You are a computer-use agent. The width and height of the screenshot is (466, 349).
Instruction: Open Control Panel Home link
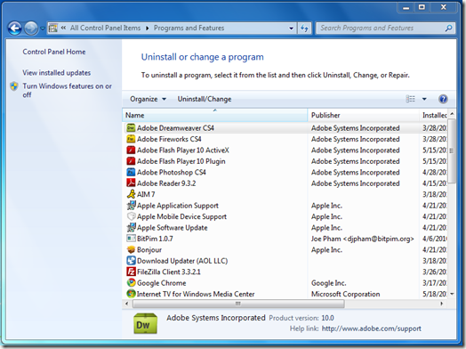[x=54, y=52]
